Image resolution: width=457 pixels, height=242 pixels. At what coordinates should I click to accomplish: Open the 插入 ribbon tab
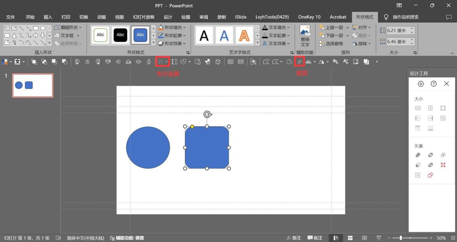click(x=48, y=17)
